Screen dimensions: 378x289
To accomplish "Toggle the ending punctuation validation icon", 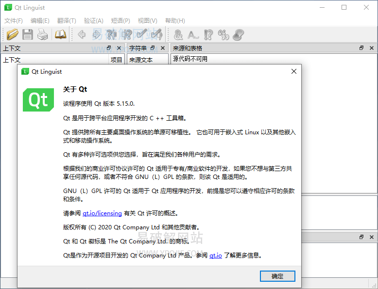I will [193, 34].
